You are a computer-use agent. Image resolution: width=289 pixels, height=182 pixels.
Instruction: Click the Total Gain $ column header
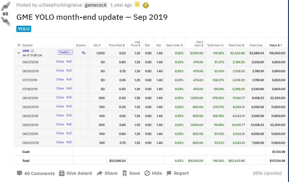[x=236, y=45]
